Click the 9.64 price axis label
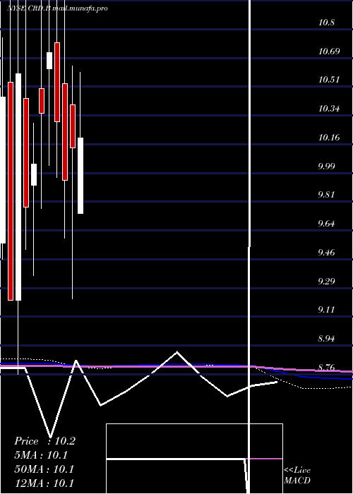This screenshot has width=353, height=494. pos(327,224)
